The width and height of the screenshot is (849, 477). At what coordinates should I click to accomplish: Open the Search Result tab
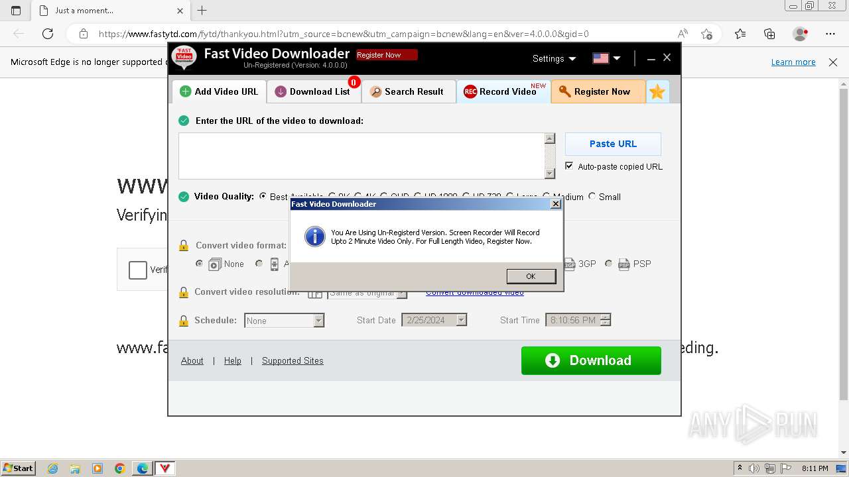tap(408, 91)
